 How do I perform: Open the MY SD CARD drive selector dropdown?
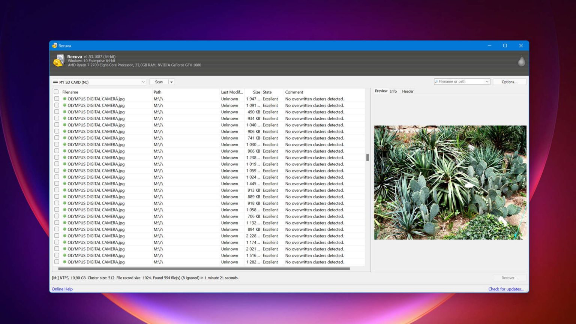tap(143, 81)
